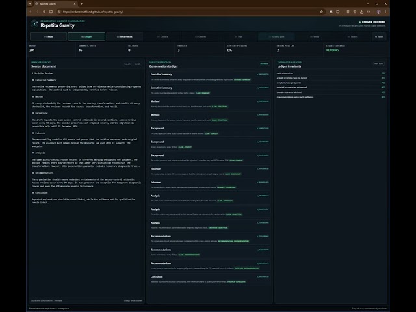Open the tab search dropdown arrow
The image size is (416, 312).
(x=30, y=4)
